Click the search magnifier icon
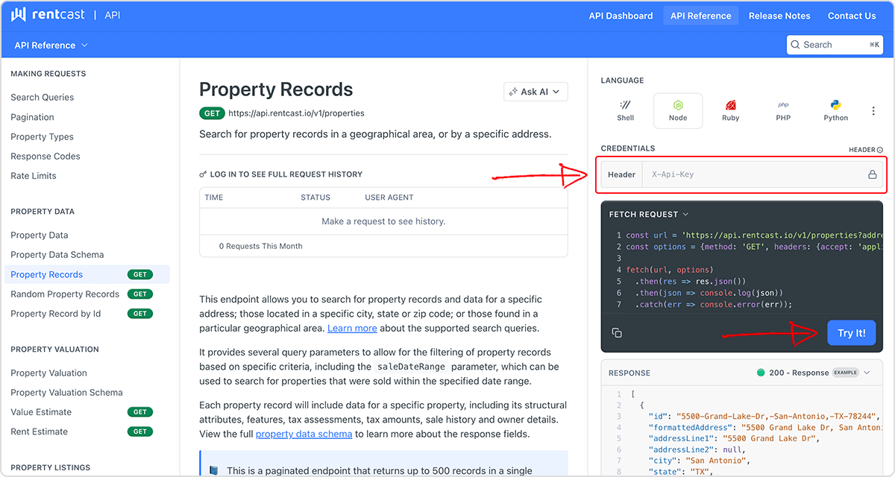Screen dimensions: 895x477 tap(795, 45)
